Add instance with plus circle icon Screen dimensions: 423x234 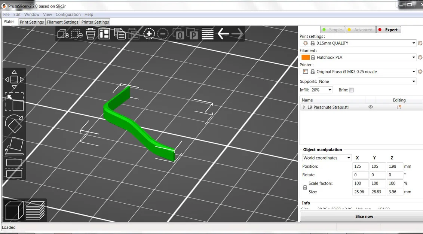[149, 34]
